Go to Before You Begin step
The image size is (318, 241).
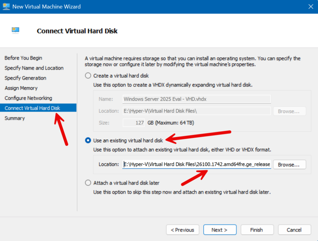point(23,58)
